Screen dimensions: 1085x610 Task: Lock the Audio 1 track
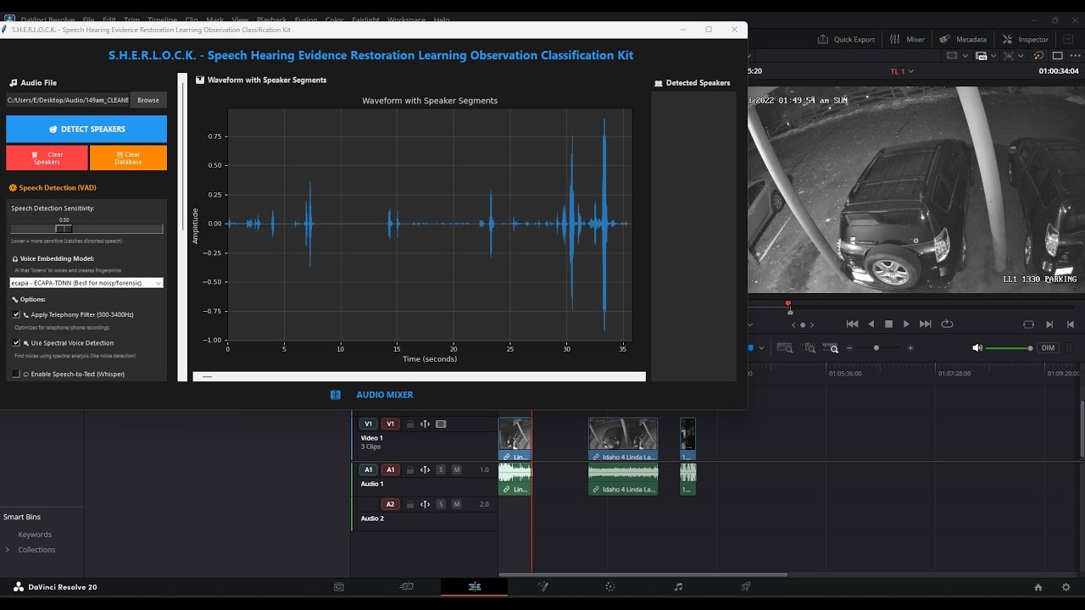coord(410,469)
